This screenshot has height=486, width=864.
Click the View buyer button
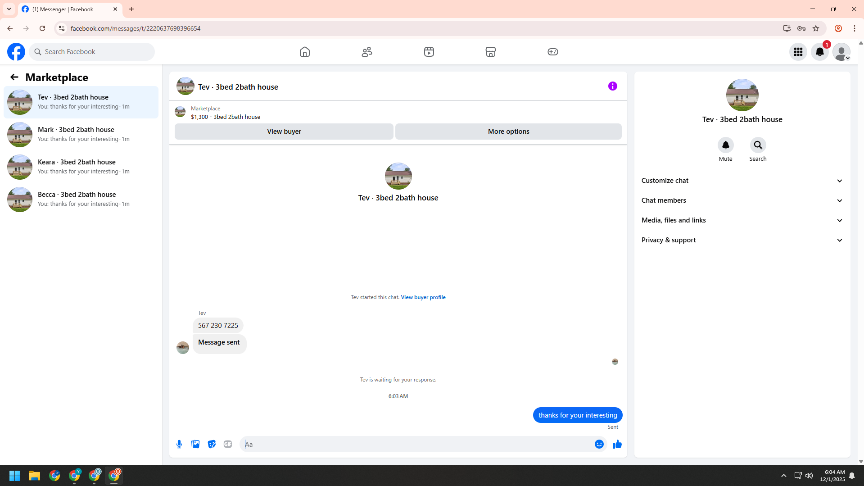click(x=284, y=132)
